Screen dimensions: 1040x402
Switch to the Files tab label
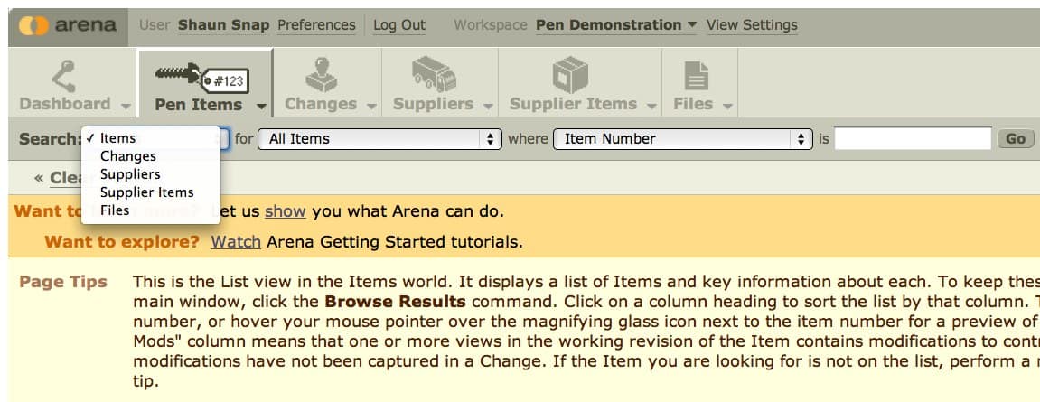(693, 104)
